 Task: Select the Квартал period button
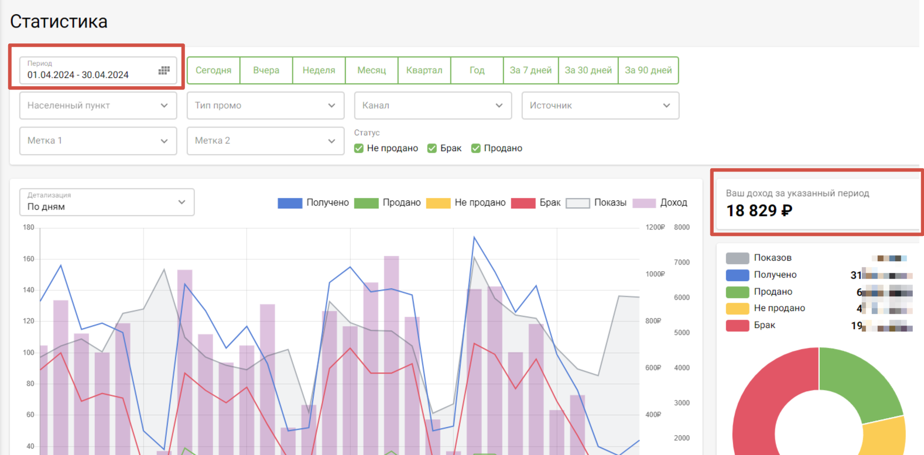pos(425,70)
